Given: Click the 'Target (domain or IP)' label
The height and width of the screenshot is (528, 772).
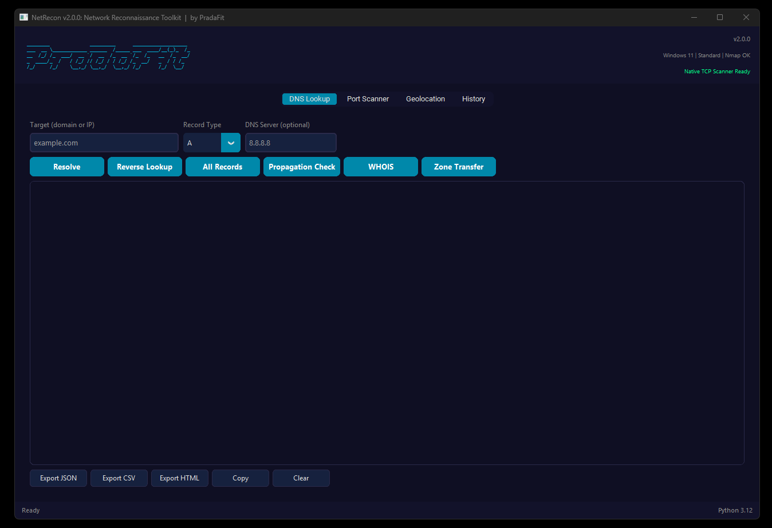Looking at the screenshot, I should (62, 125).
